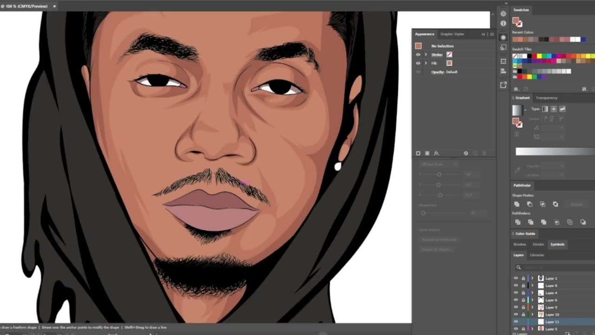This screenshot has height=335, width=595.
Task: Hide Layer 1 with its eye icon
Action: pos(516,278)
